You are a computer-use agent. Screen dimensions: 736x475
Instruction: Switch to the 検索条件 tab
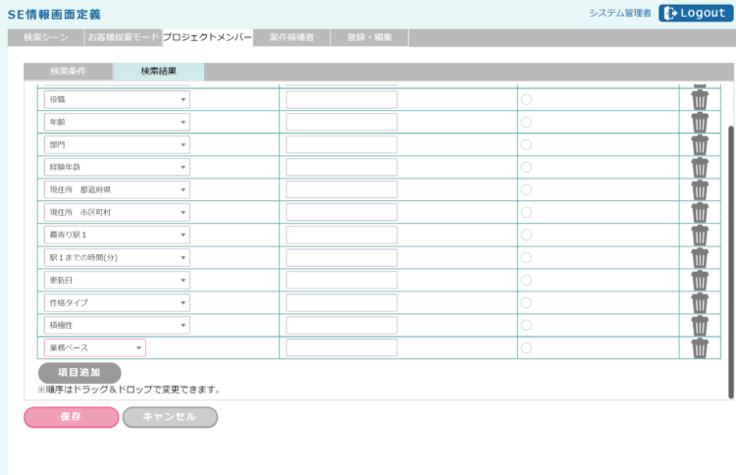click(x=69, y=72)
